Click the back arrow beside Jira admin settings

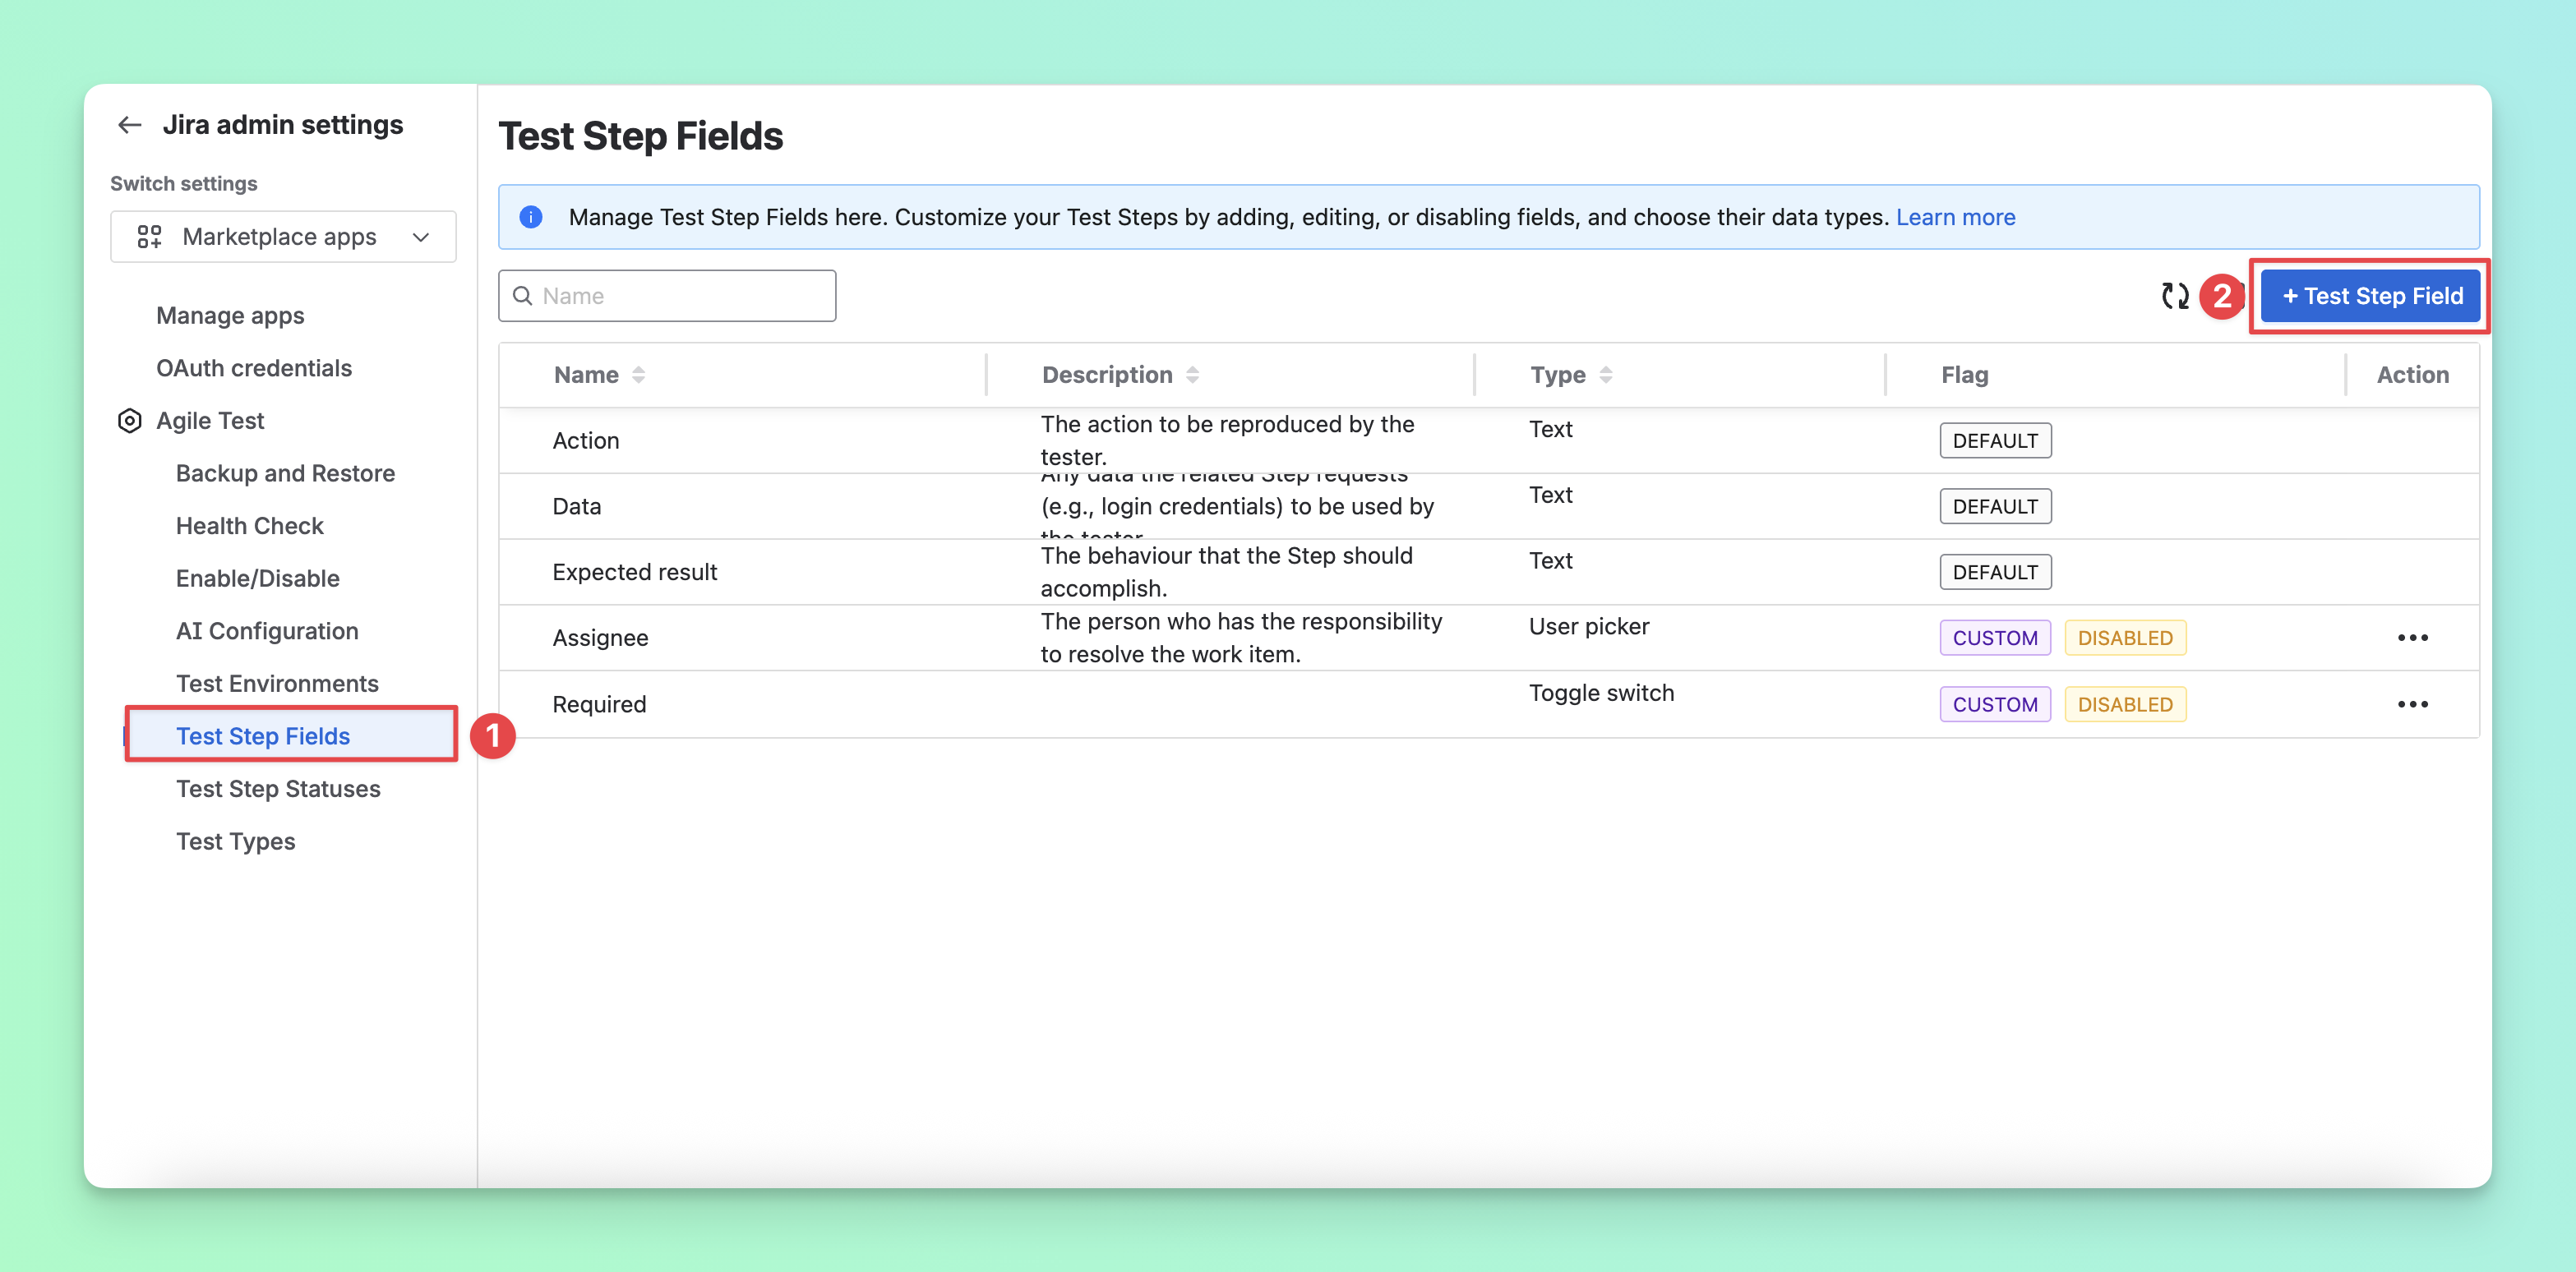click(129, 125)
